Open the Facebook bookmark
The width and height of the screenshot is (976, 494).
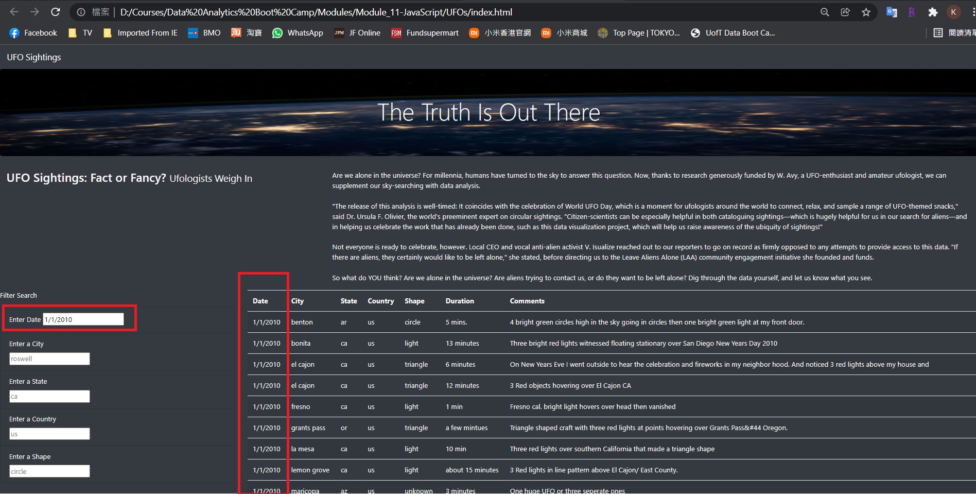(x=33, y=33)
